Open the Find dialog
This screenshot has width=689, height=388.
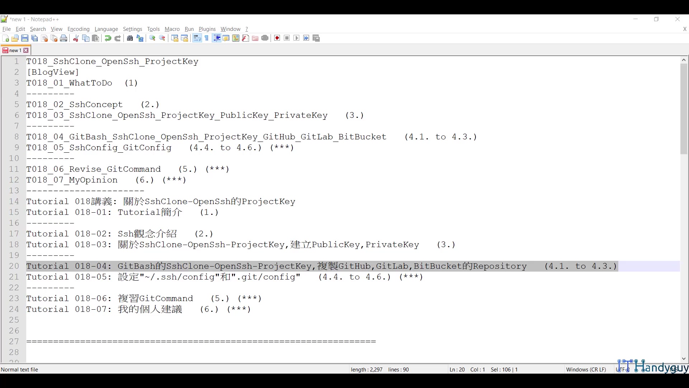click(x=130, y=38)
